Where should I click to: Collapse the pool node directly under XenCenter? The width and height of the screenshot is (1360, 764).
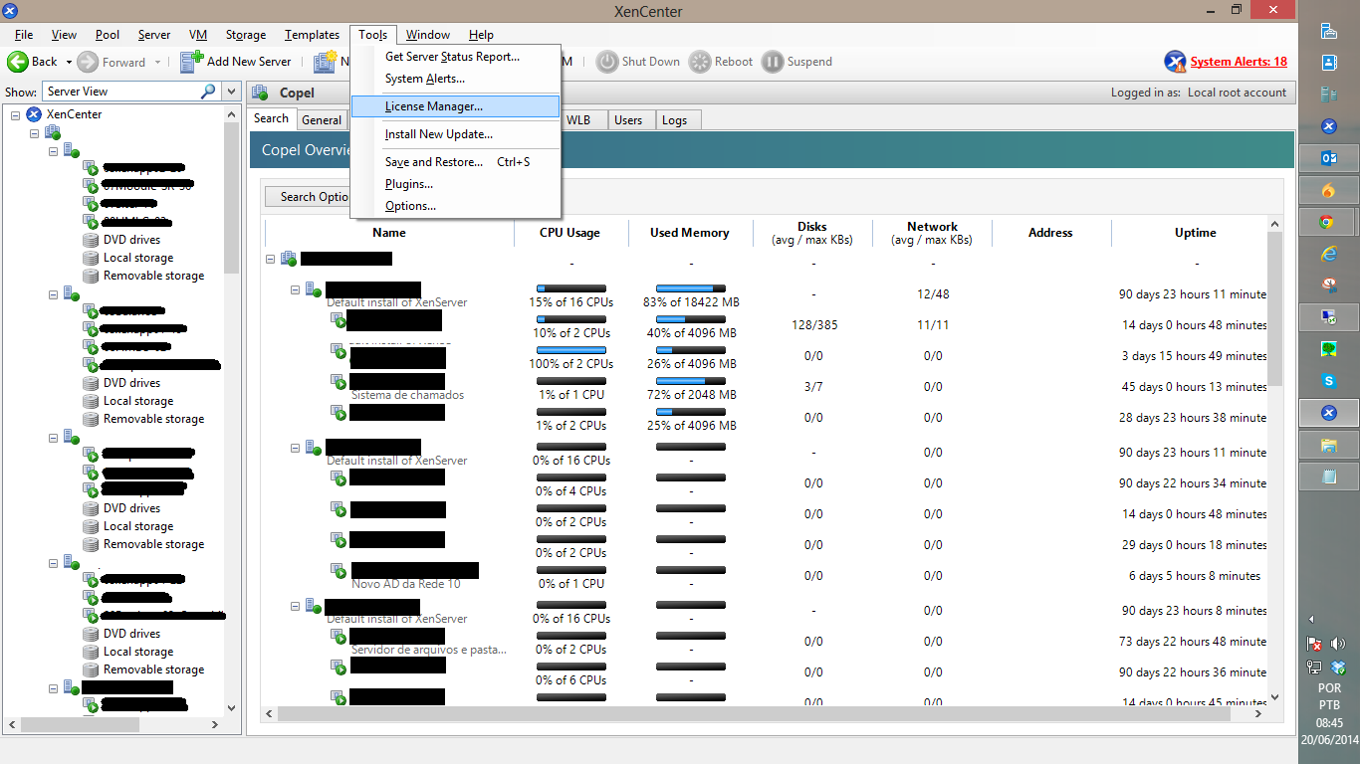point(34,132)
